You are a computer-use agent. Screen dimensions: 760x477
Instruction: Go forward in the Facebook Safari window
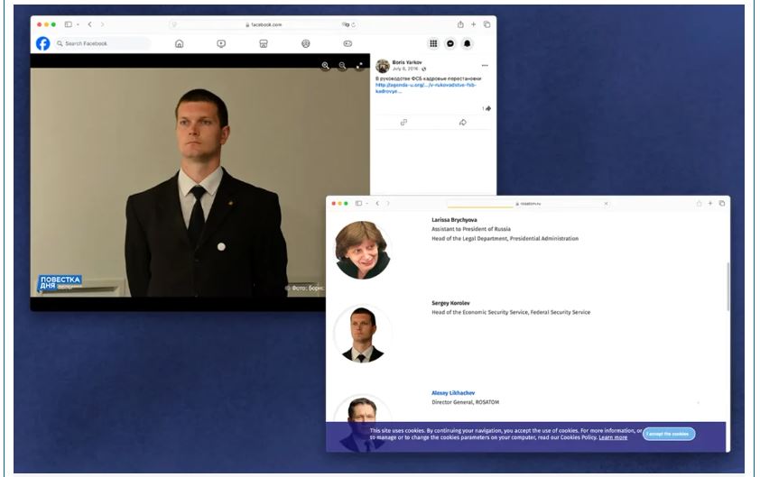pos(102,24)
